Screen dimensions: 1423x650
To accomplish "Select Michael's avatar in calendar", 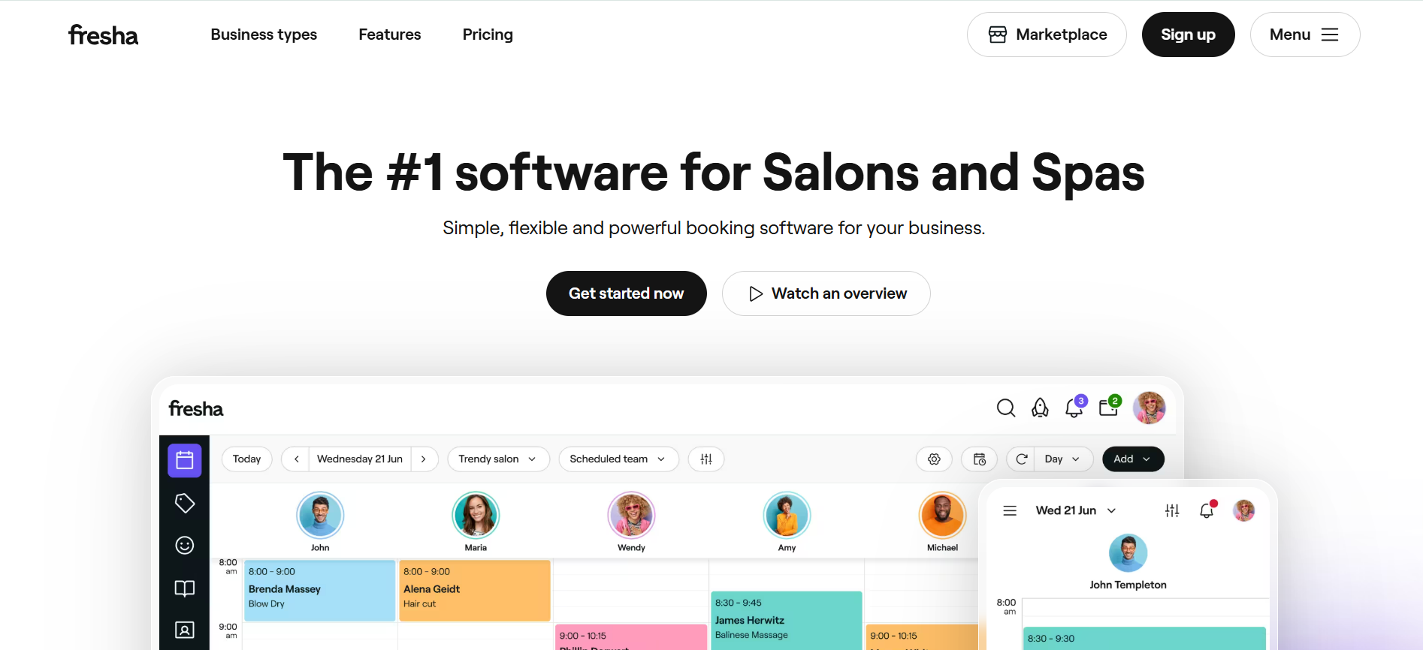I will tap(942, 515).
